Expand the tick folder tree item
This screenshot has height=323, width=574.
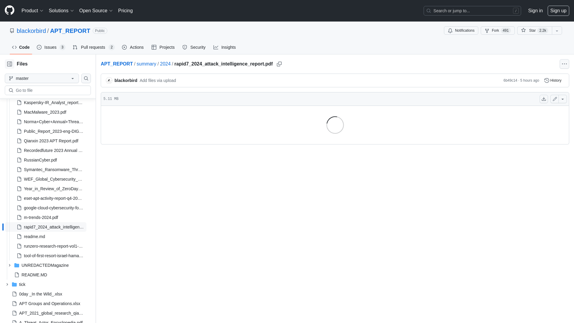point(7,284)
